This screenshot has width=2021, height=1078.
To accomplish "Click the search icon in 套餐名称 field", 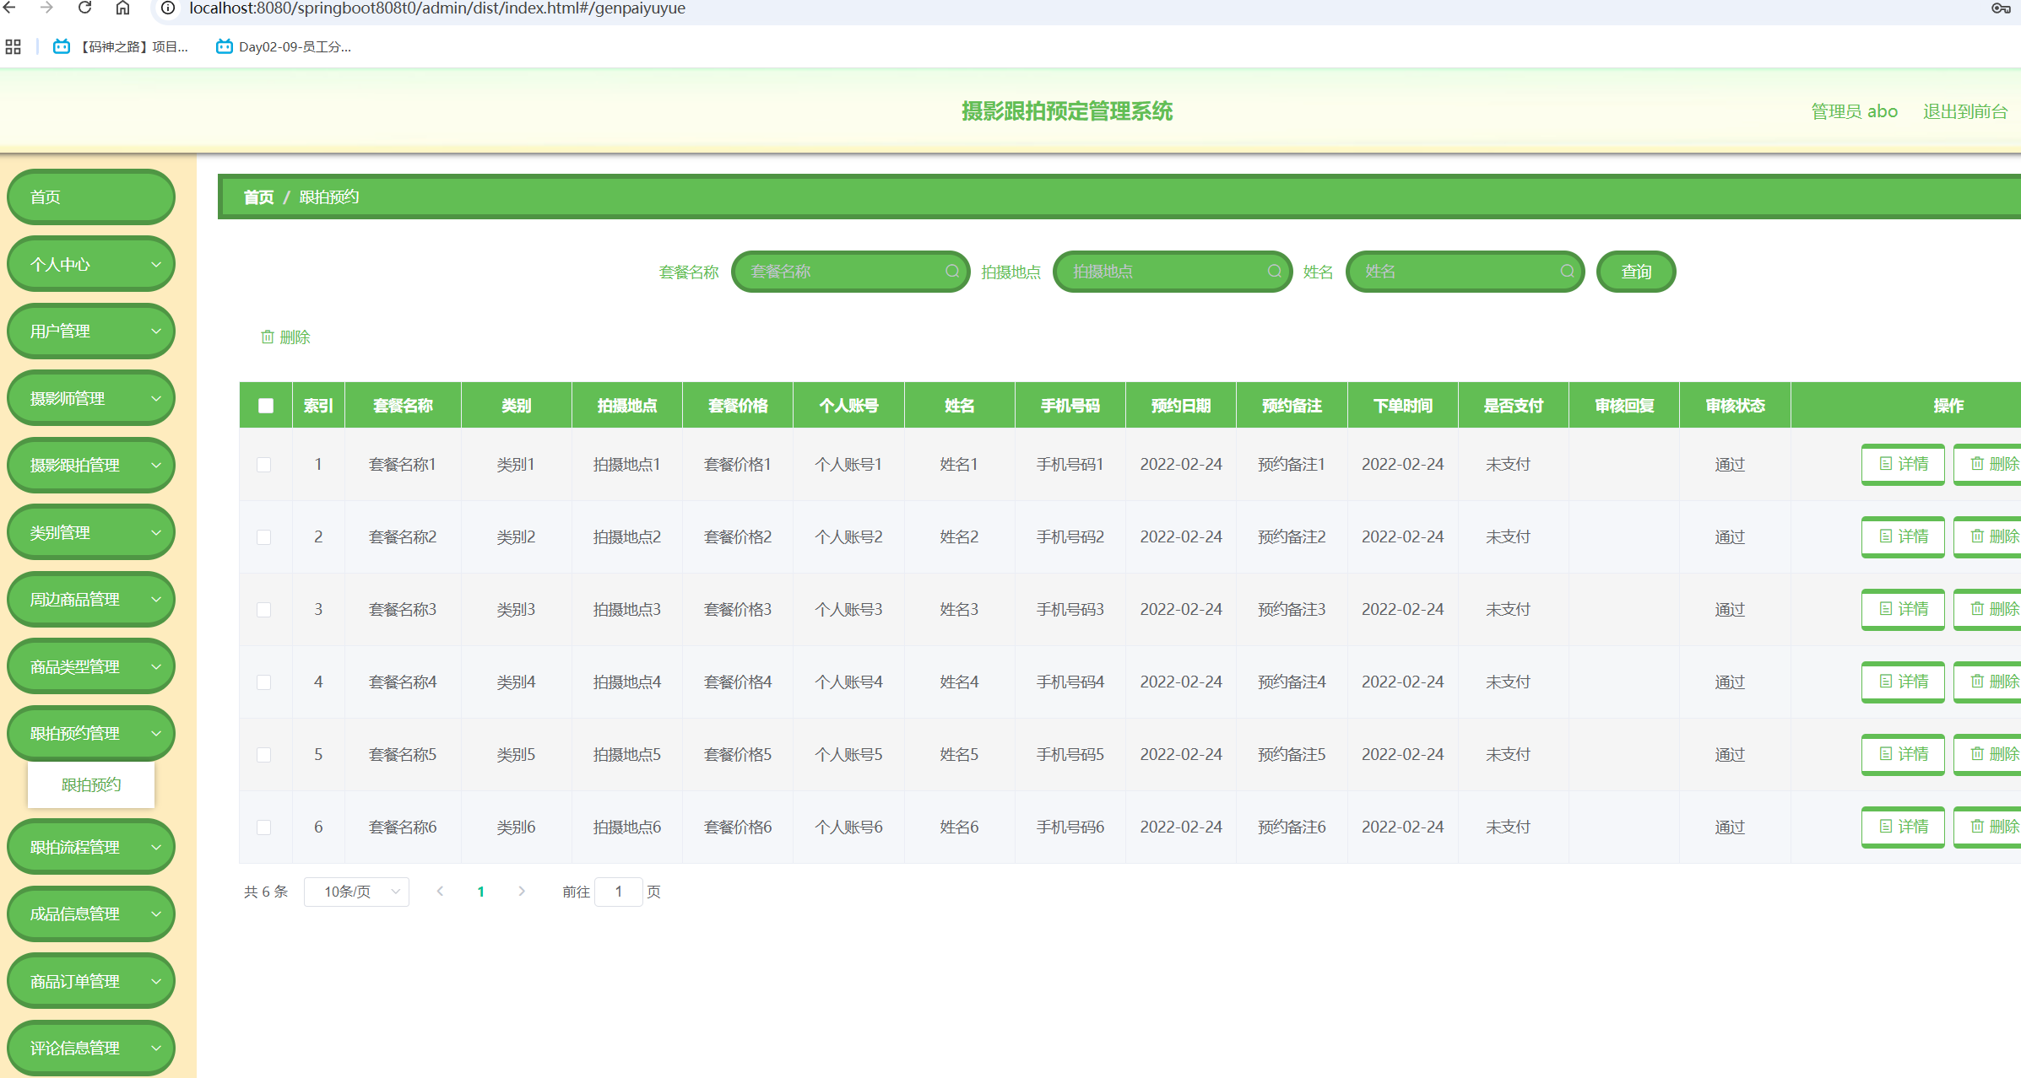I will click(952, 271).
